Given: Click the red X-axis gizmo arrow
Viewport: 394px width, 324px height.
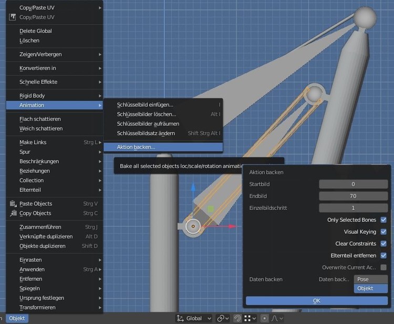Looking at the screenshot, I should click(x=232, y=226).
